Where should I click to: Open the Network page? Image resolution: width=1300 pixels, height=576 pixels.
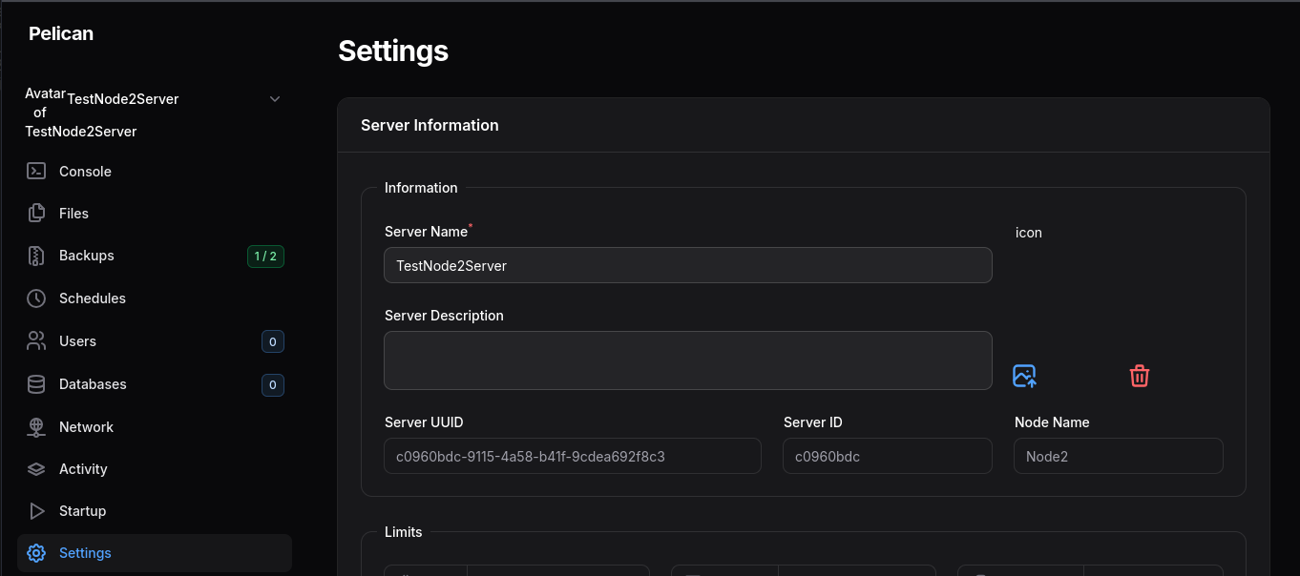(155, 427)
